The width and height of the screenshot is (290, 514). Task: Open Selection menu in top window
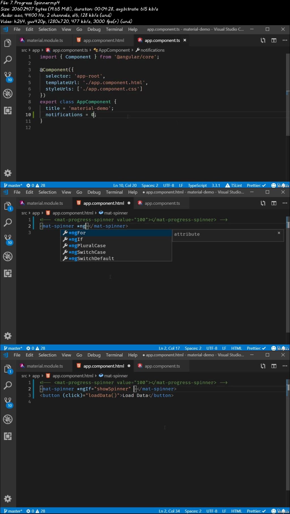47,29
